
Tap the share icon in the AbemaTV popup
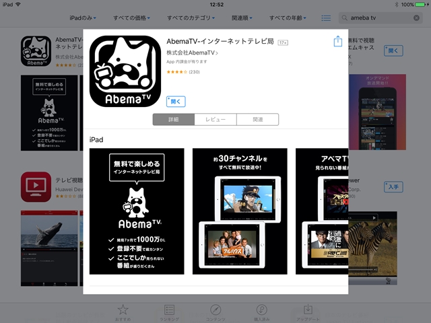tap(338, 42)
